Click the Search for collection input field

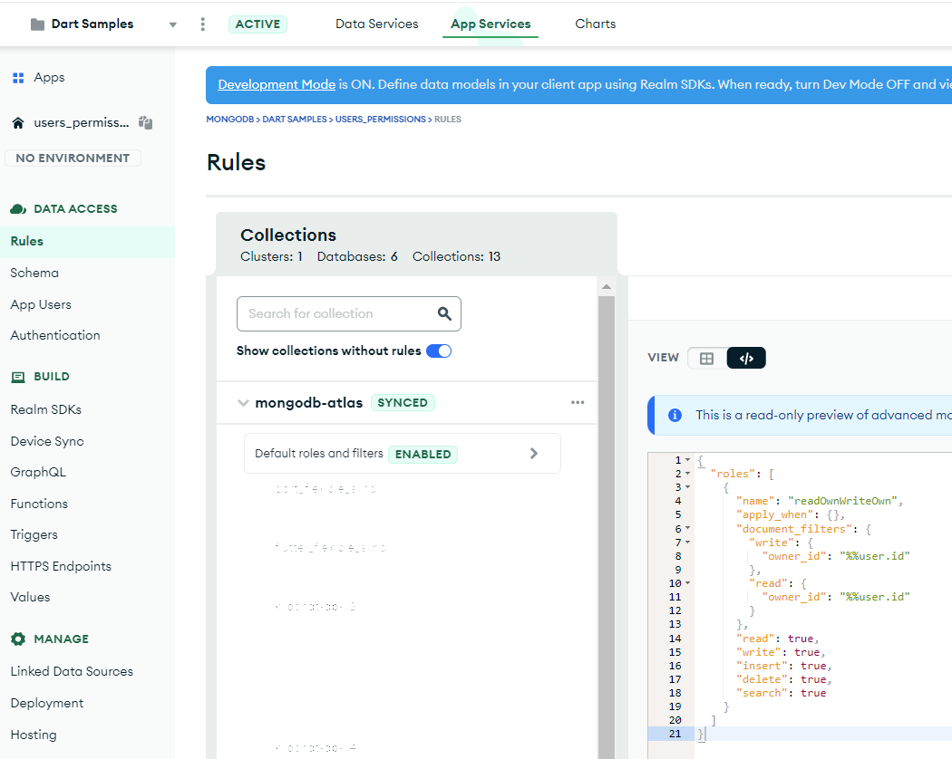click(x=335, y=313)
